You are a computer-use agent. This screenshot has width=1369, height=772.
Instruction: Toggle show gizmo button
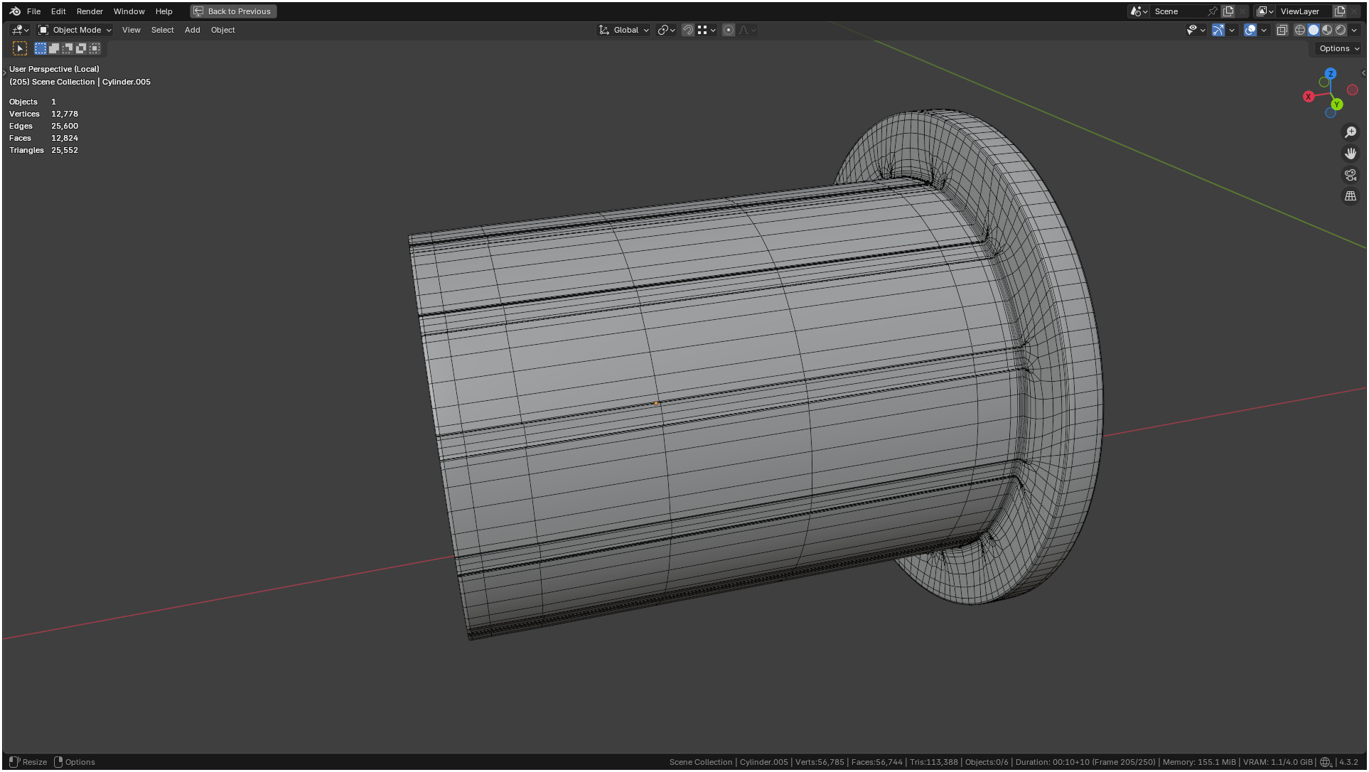click(x=1218, y=30)
